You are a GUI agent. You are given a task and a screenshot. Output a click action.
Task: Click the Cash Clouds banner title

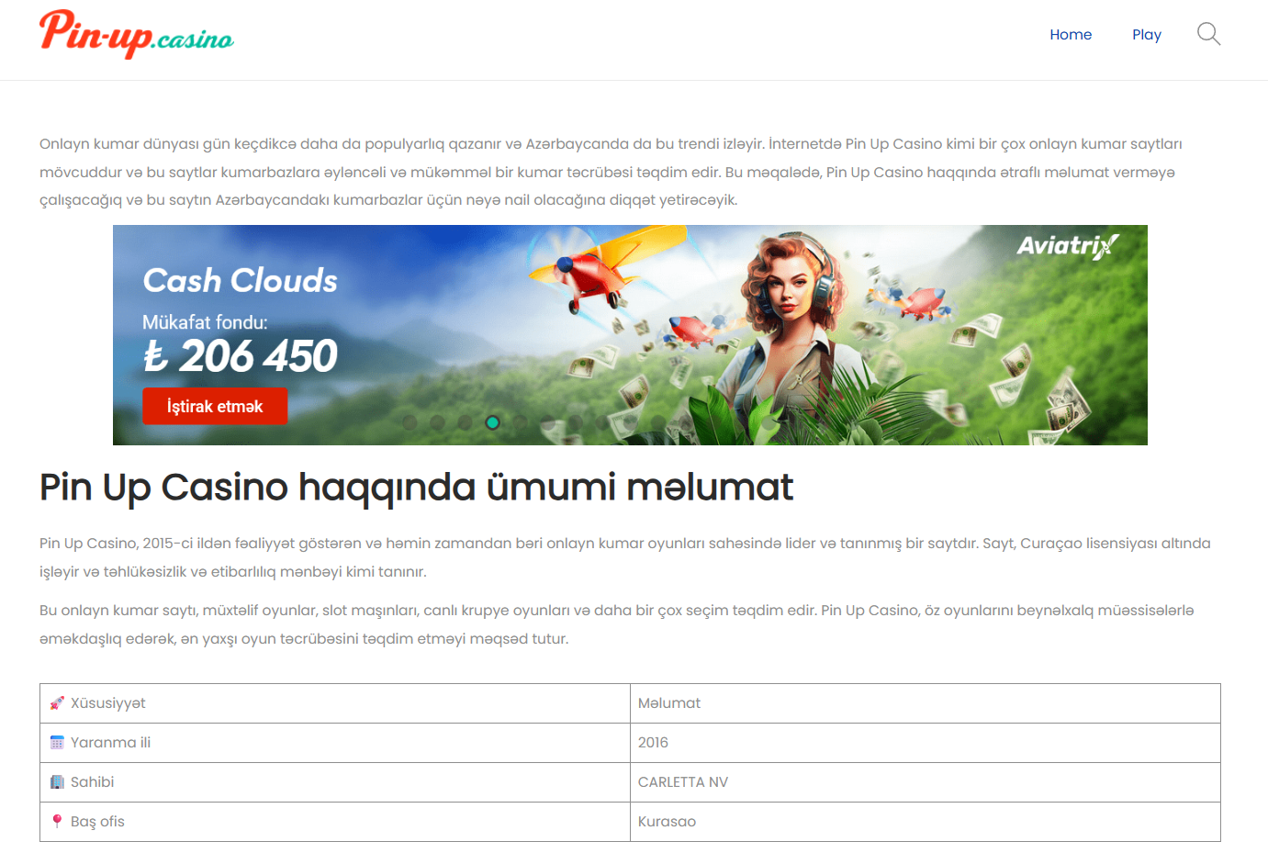240,281
